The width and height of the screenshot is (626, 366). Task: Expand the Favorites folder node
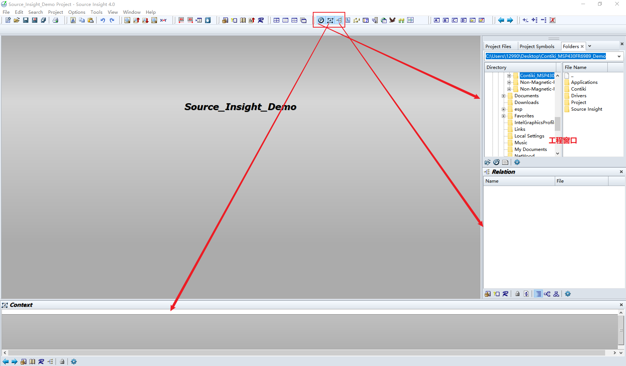click(504, 116)
